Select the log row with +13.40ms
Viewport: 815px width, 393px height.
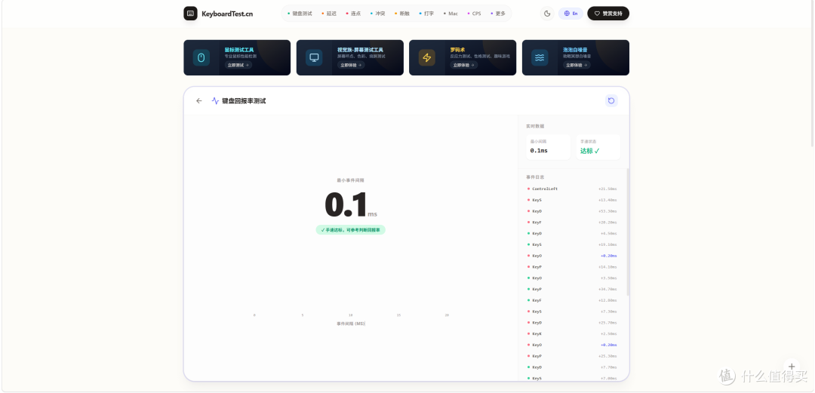(x=572, y=200)
